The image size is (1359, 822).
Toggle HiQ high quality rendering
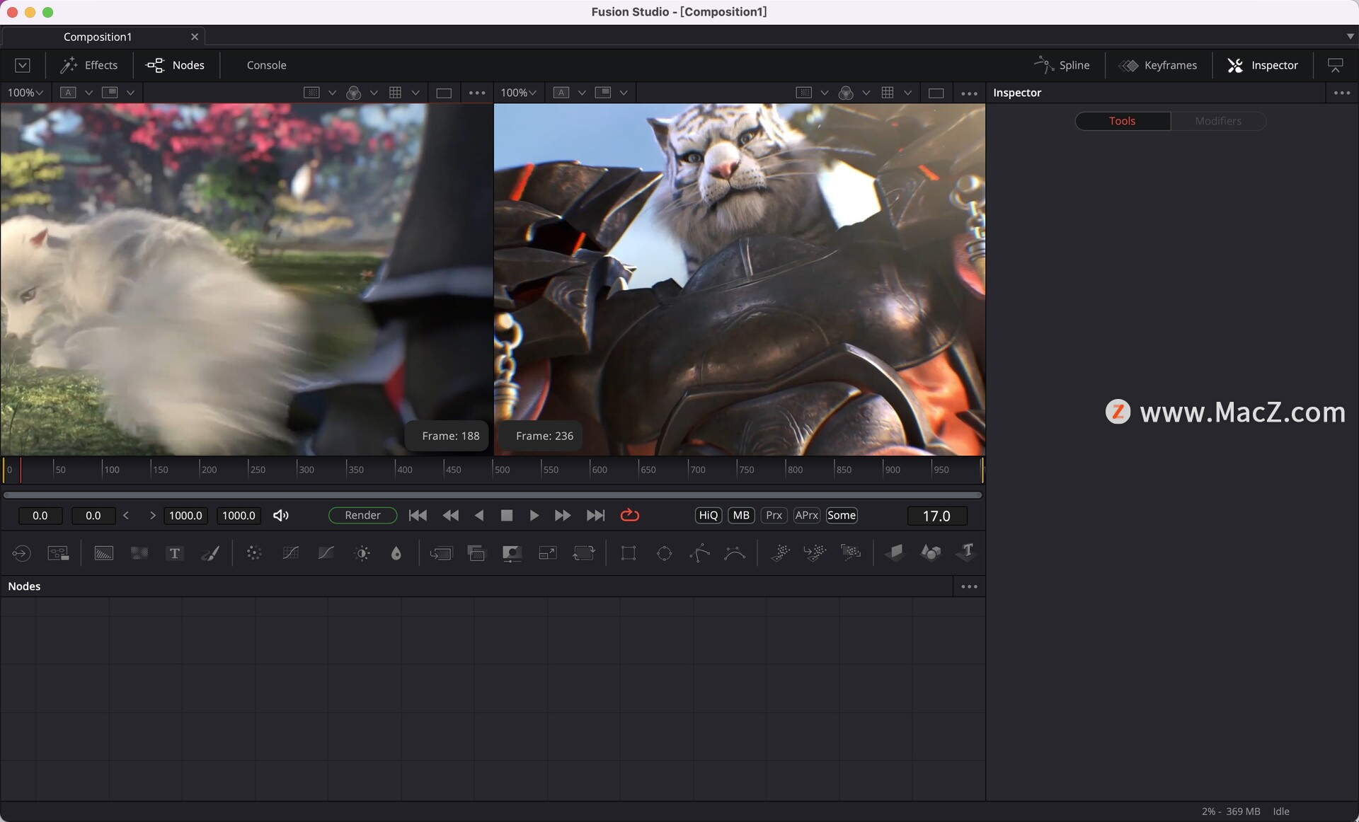coord(707,515)
